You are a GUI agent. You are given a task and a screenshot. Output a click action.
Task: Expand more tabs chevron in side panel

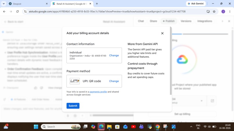tap(222, 21)
